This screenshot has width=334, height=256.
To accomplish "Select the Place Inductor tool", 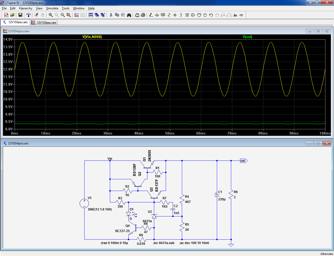I will tap(181, 15).
